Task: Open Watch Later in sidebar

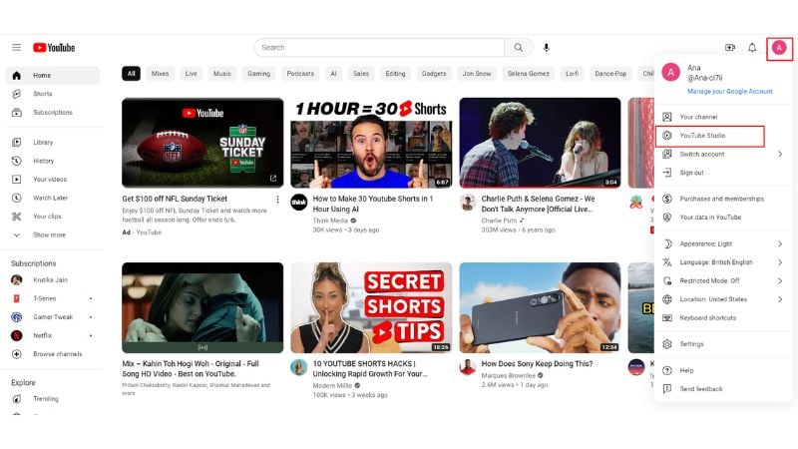Action: tap(53, 198)
